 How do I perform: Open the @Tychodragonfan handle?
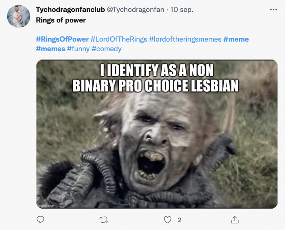tap(136, 10)
